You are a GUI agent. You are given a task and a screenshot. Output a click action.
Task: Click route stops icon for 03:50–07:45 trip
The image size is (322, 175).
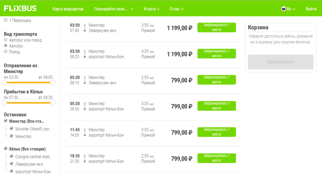[85, 27]
